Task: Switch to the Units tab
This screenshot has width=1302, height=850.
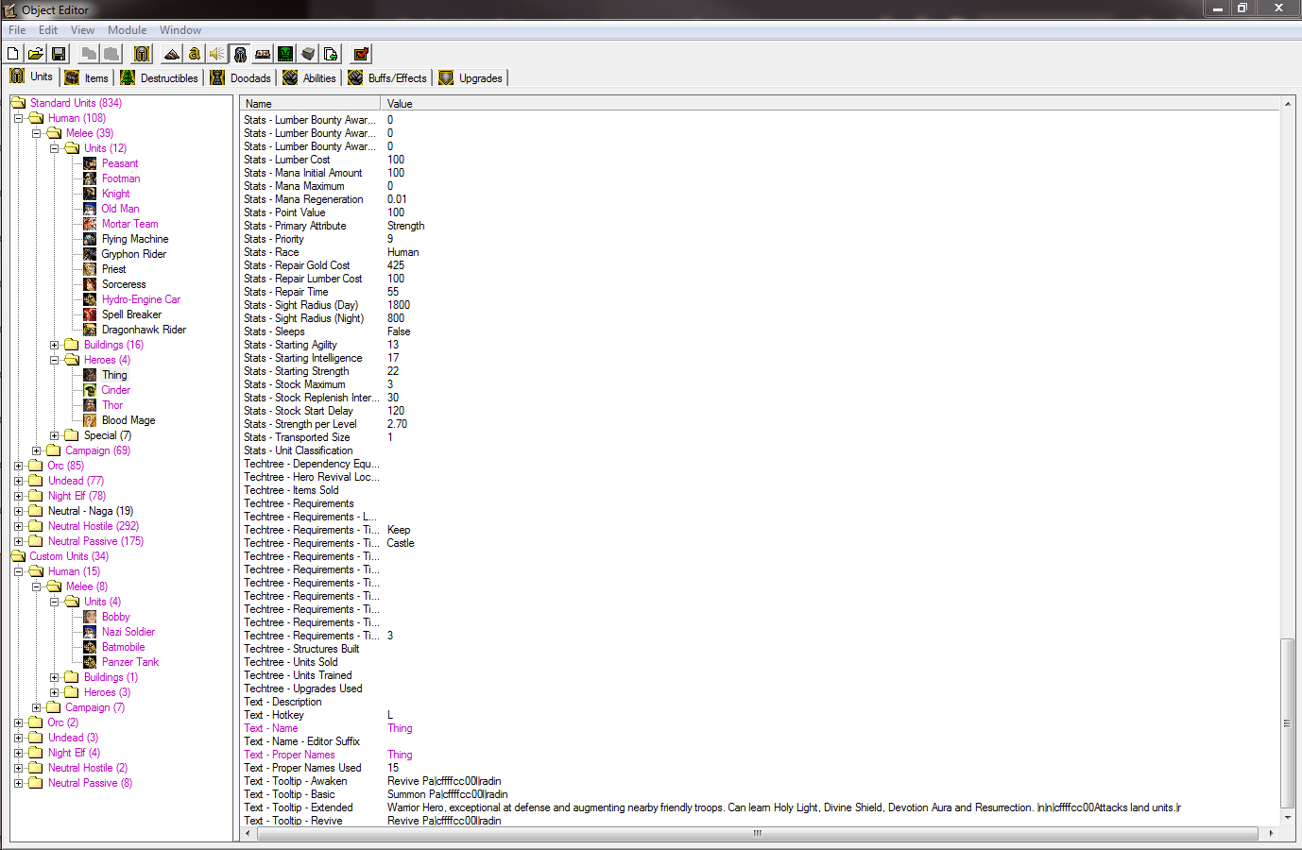Action: point(32,76)
